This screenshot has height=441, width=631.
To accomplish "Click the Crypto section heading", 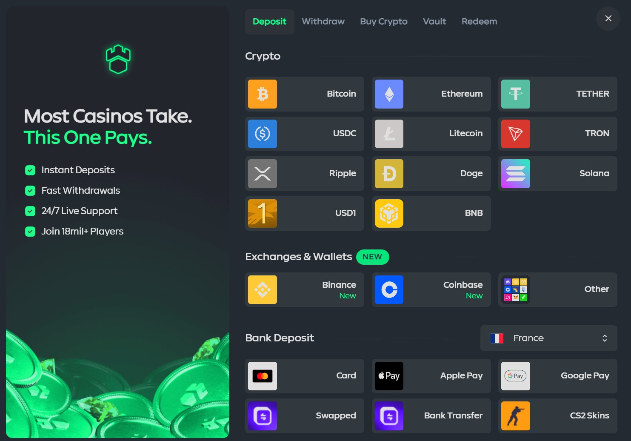I will click(x=263, y=56).
